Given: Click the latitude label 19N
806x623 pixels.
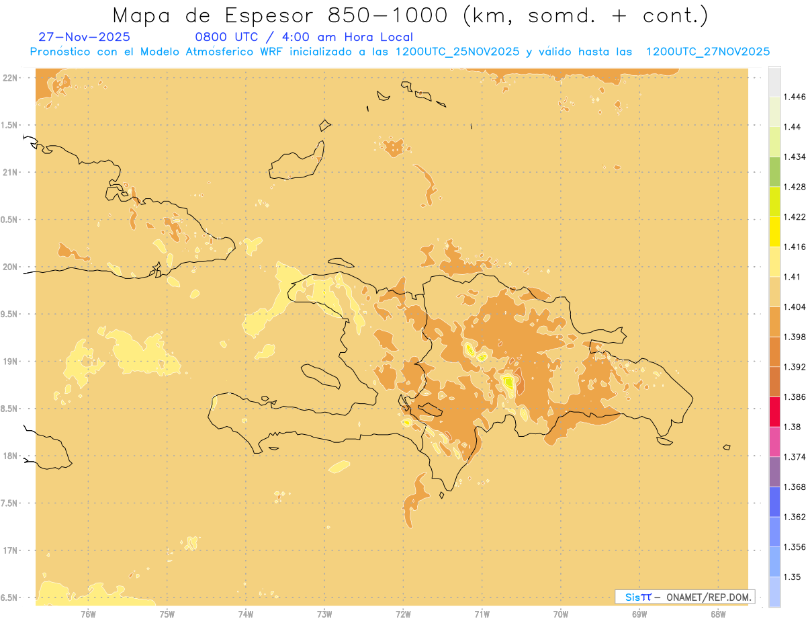Looking at the screenshot, I should pyautogui.click(x=9, y=361).
